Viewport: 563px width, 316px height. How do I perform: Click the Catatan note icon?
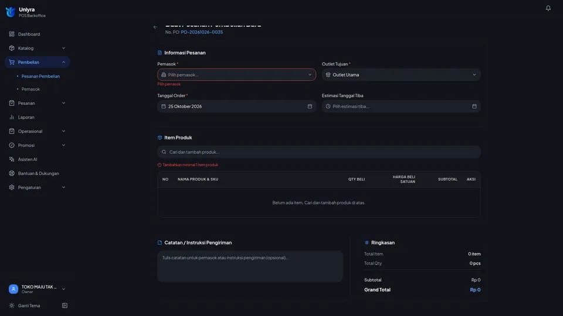(x=160, y=242)
